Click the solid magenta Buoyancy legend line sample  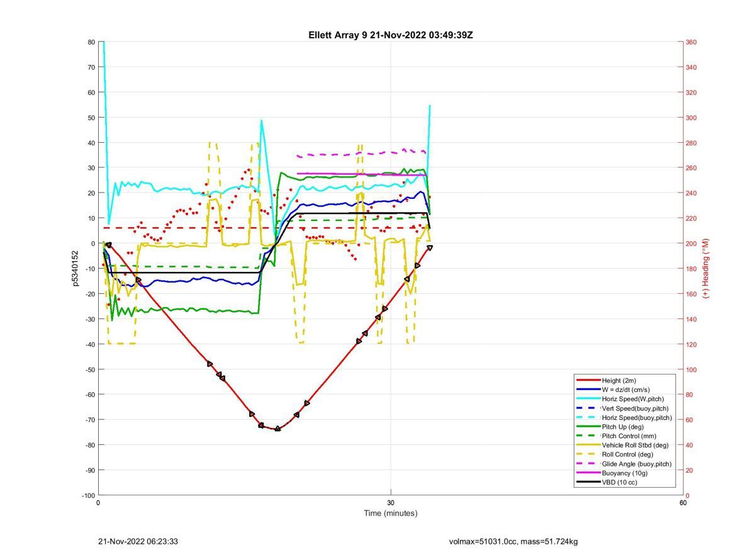pos(588,473)
